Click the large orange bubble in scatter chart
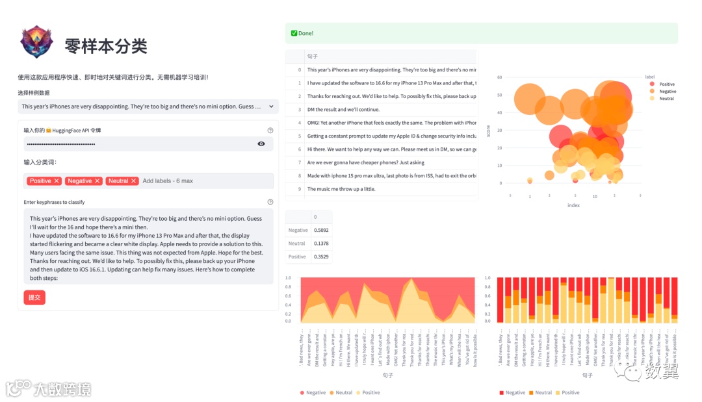 click(530, 100)
